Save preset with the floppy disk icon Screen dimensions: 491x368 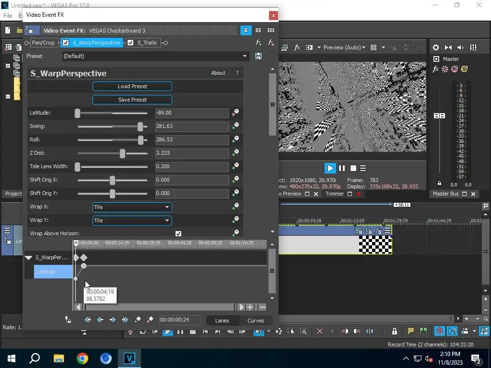(258, 57)
